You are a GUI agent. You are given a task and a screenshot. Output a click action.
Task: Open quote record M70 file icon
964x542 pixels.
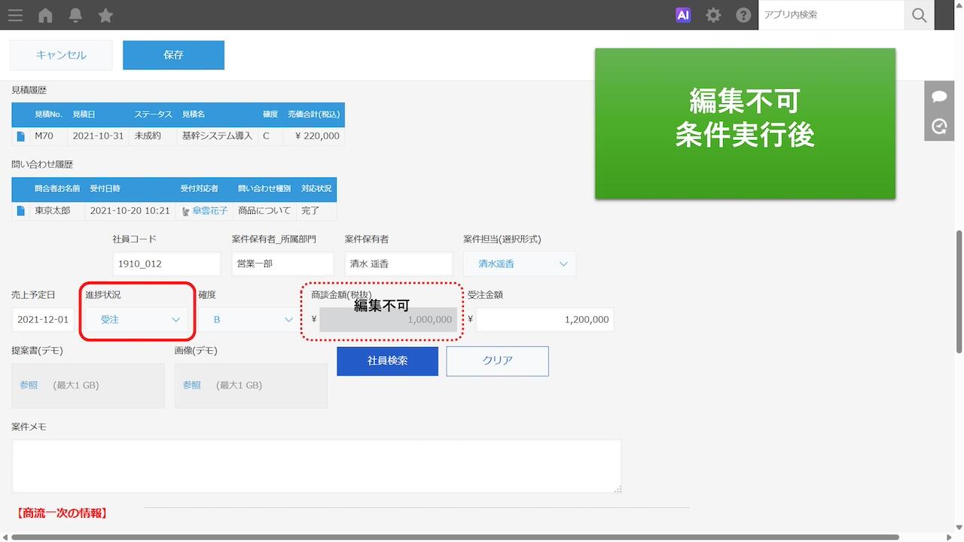(x=21, y=136)
